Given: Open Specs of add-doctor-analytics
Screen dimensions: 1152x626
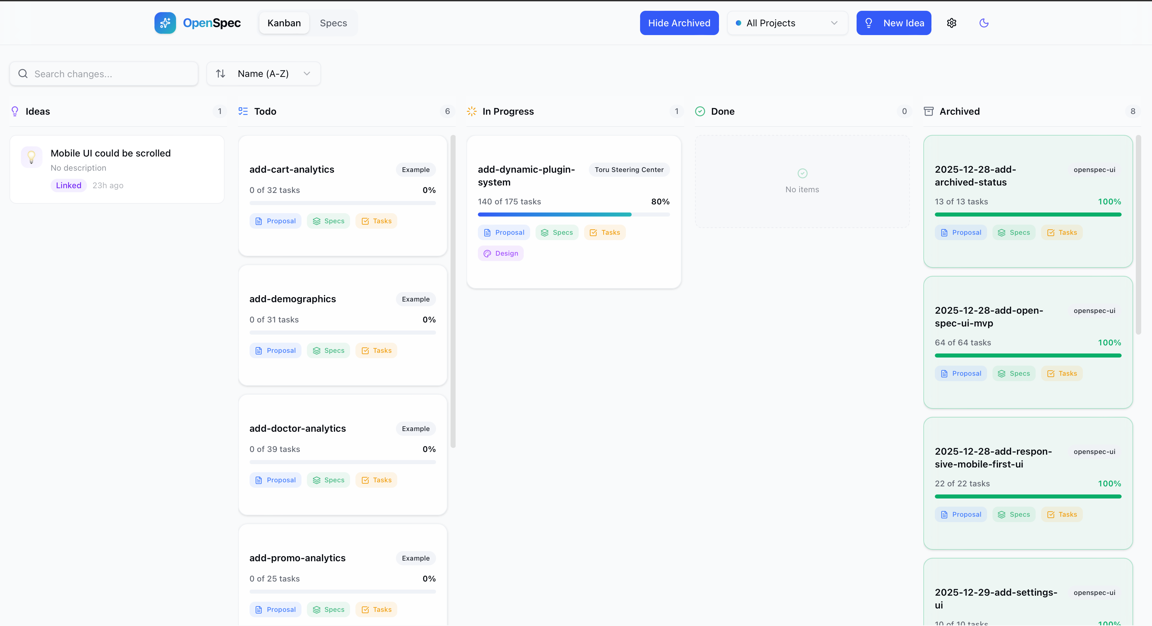Looking at the screenshot, I should point(328,480).
